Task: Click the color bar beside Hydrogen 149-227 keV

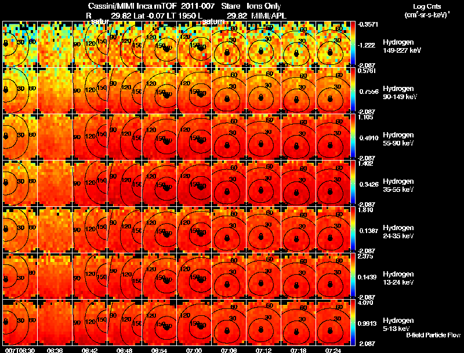Action: (x=353, y=44)
